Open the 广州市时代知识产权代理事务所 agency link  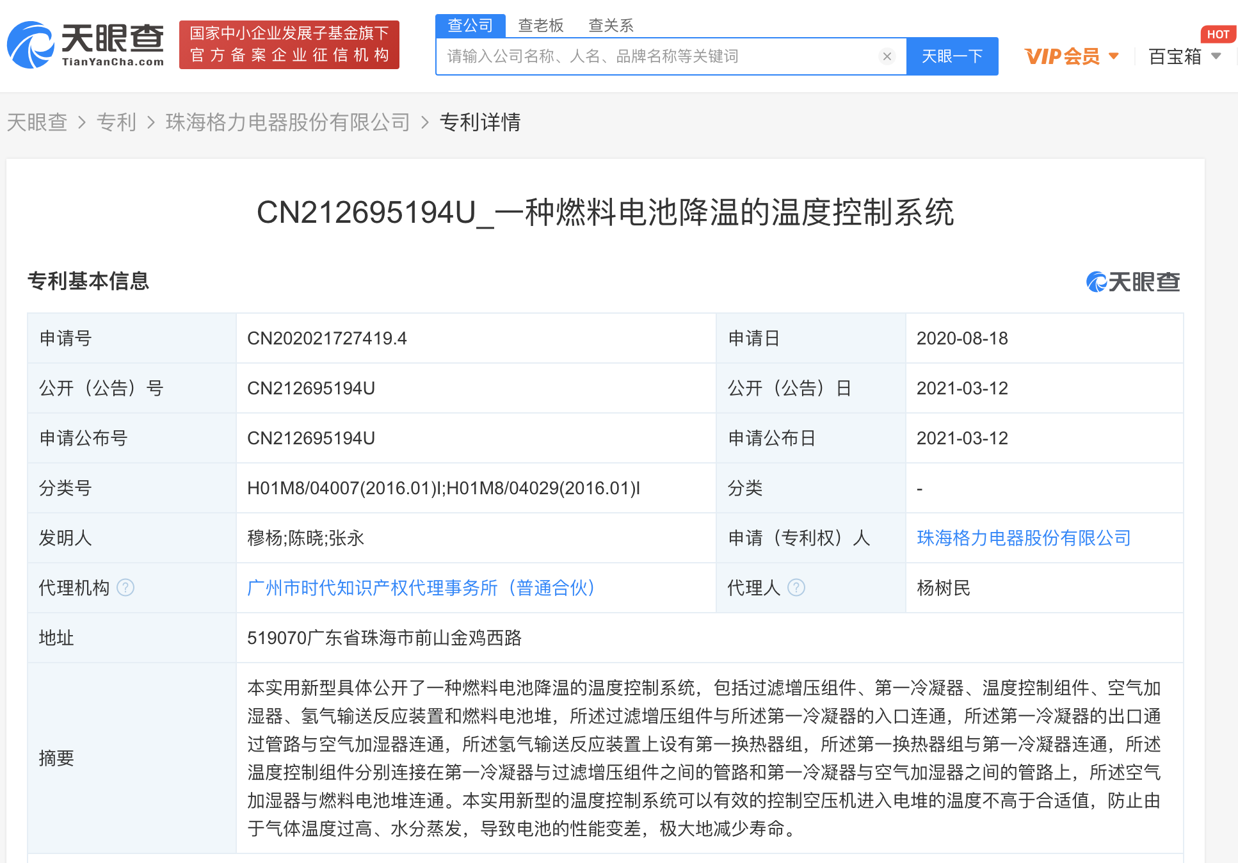[420, 588]
